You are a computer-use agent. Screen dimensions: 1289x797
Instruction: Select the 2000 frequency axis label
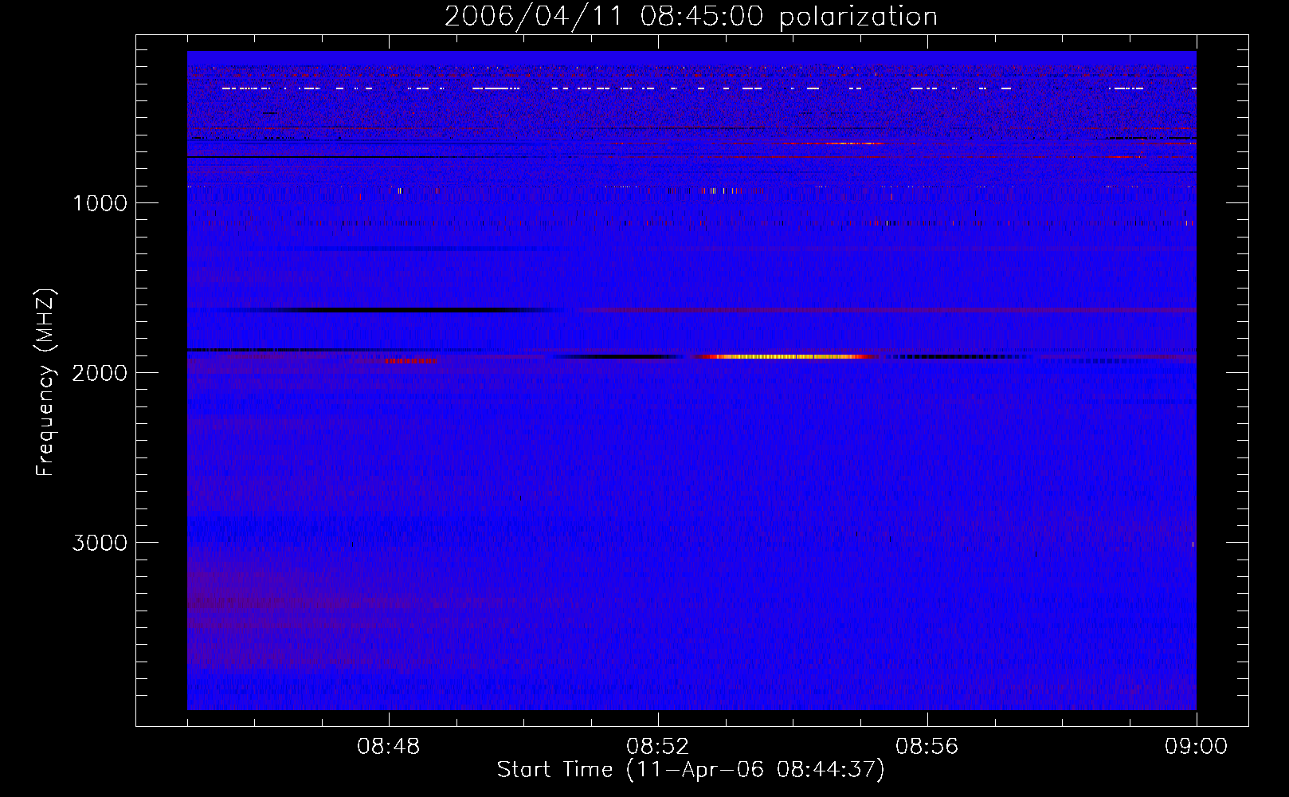pos(100,373)
